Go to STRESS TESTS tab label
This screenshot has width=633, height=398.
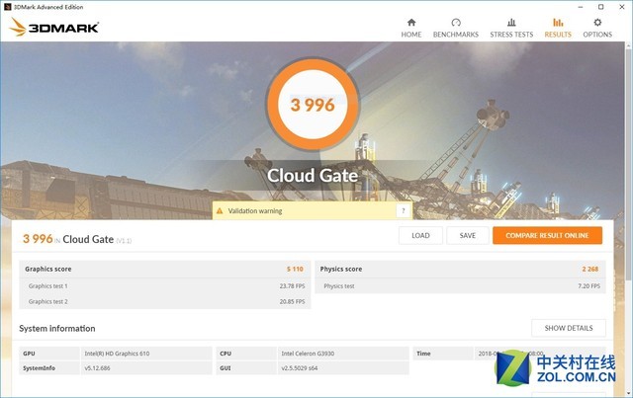point(511,35)
